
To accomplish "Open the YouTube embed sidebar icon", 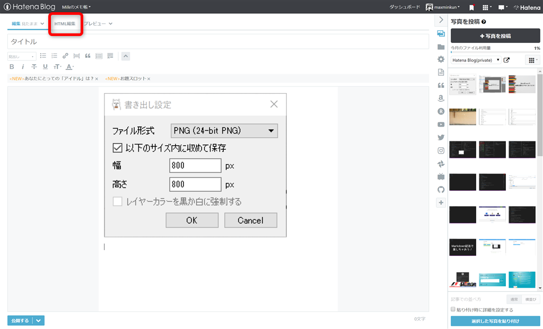I will coord(441,125).
